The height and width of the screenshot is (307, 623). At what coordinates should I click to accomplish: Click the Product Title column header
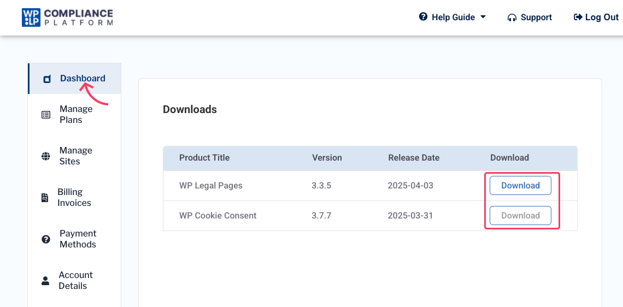204,158
